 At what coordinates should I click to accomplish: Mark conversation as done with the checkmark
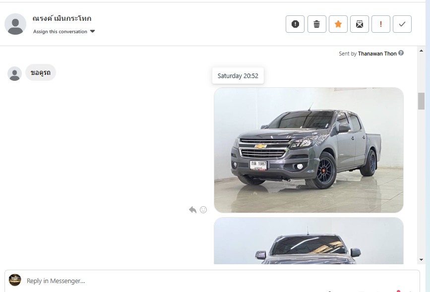point(402,24)
